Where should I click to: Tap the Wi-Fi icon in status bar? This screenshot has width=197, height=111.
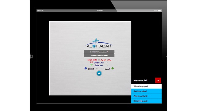coord(42,10)
